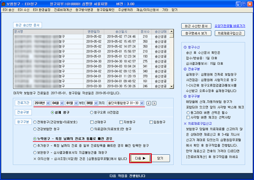
Task: Click the previous period arrow button
Action: [x=149, y=103]
